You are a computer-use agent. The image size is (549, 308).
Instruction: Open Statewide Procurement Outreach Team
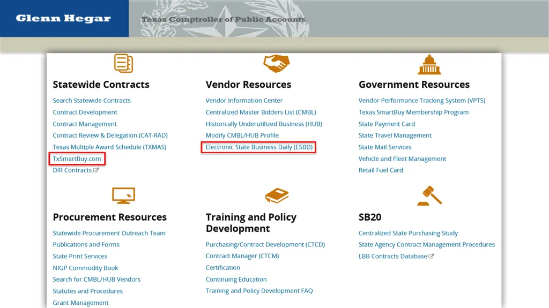[109, 233]
